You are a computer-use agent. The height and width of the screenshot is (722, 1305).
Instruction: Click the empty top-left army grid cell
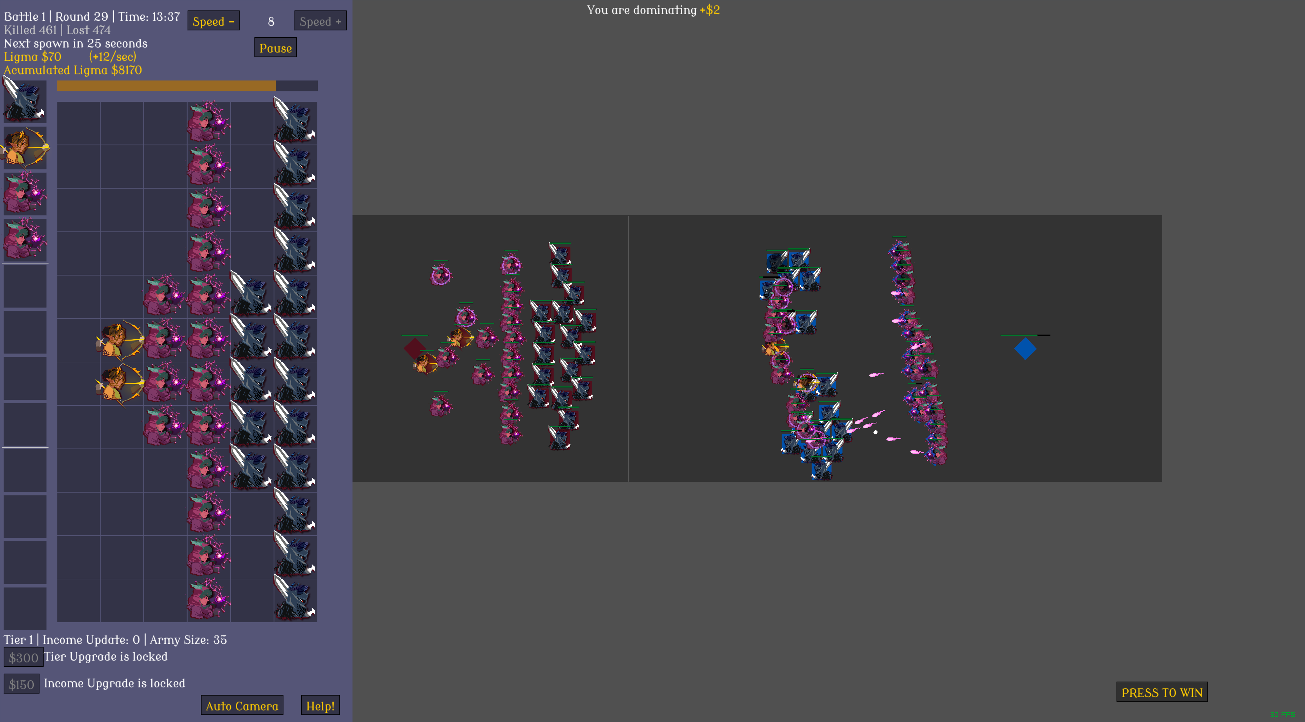click(79, 123)
